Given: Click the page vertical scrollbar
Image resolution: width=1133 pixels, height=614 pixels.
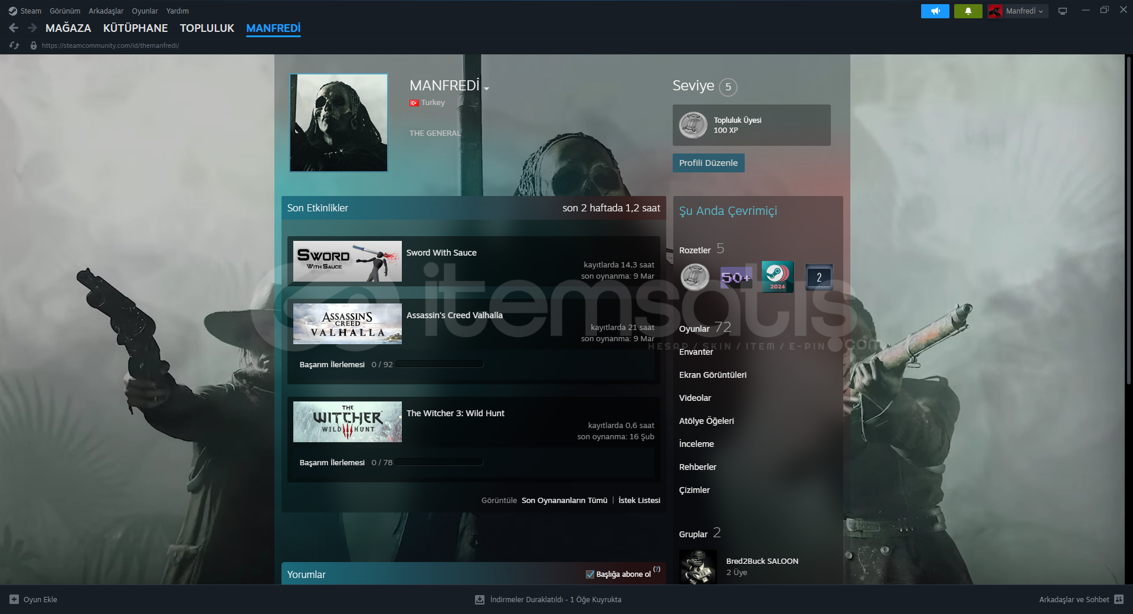Looking at the screenshot, I should pos(1128,220).
